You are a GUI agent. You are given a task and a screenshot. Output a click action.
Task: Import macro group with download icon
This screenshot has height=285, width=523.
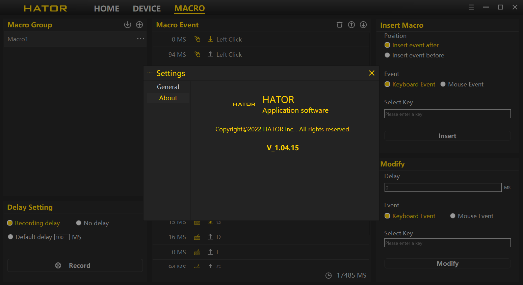coord(128,25)
